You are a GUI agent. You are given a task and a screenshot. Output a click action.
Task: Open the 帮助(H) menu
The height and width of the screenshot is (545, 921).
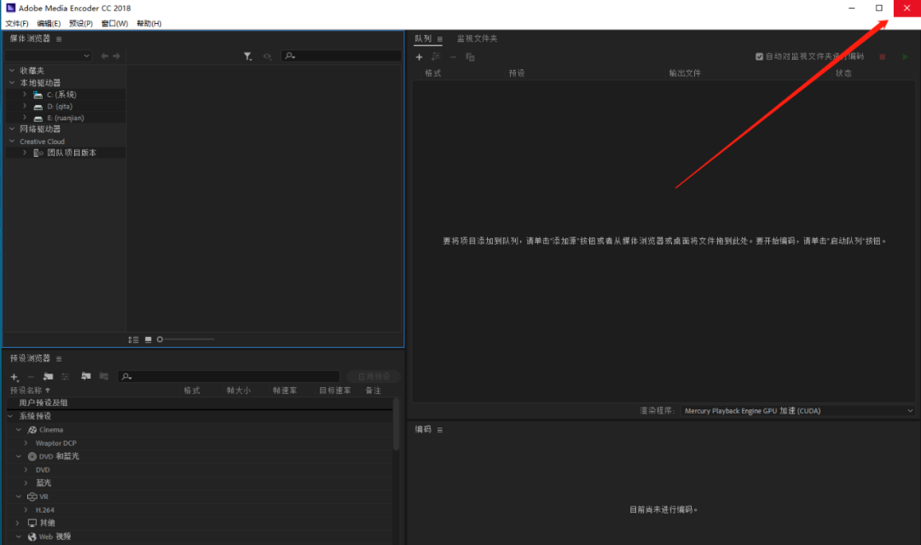coord(149,24)
